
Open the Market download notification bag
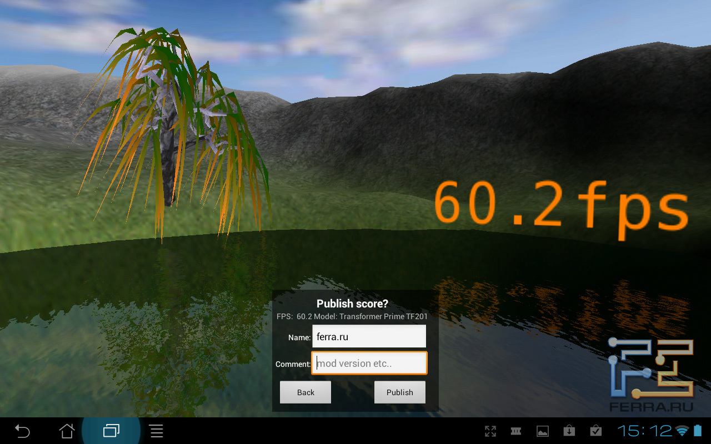click(x=569, y=431)
